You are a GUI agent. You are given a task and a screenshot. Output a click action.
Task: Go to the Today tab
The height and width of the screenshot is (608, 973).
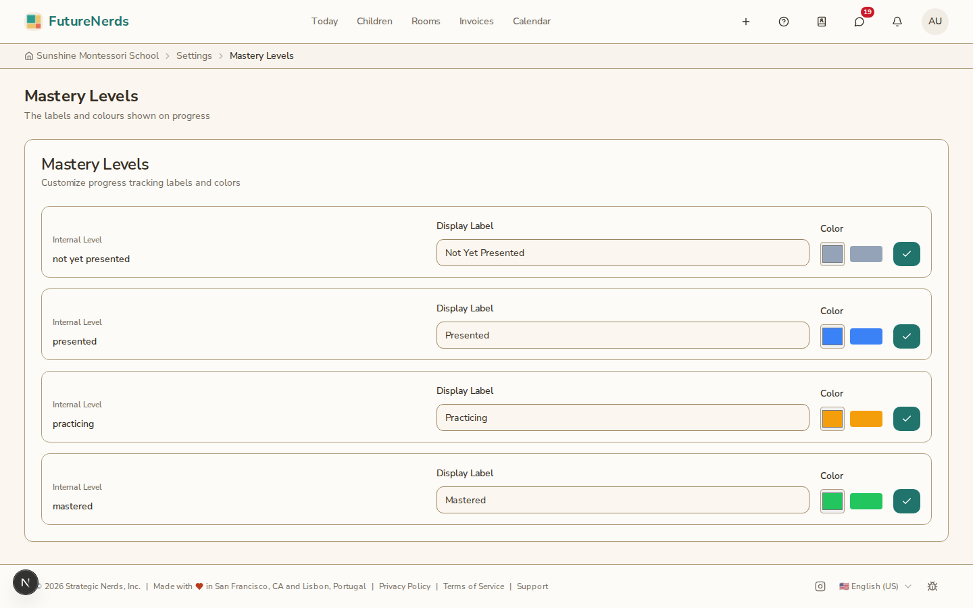point(325,22)
